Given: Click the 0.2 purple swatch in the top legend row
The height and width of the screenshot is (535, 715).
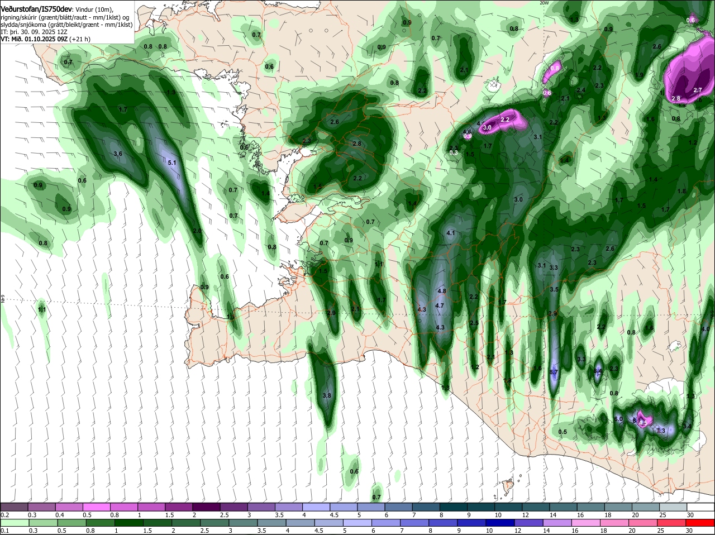Looking at the screenshot, I should 14,507.
